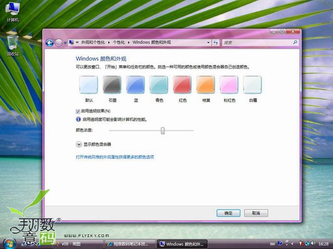The width and height of the screenshot is (333, 249).
Task: Click the Control Panel icon in address bar
Action: pos(72,43)
